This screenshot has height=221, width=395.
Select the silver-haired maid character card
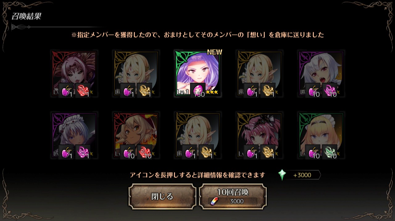point(74,135)
